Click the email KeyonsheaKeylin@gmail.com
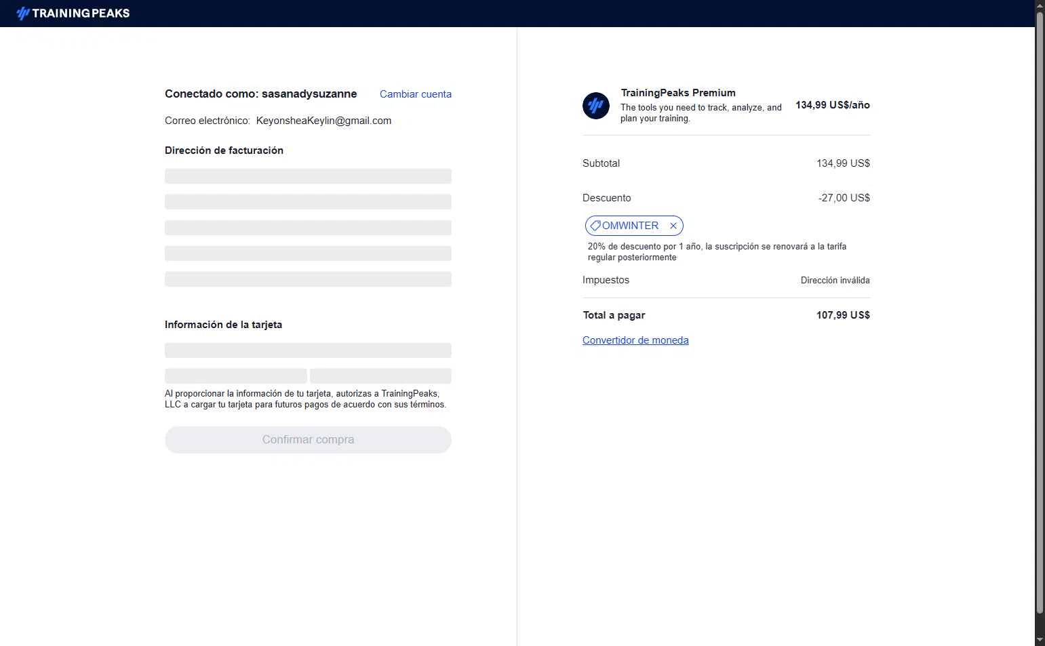 pyautogui.click(x=323, y=121)
